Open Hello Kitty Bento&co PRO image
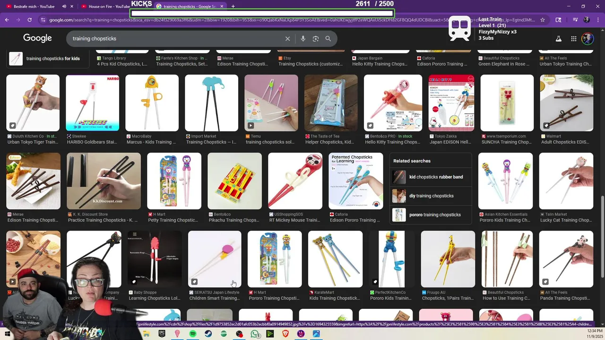This screenshot has height=340, width=605. [393, 103]
